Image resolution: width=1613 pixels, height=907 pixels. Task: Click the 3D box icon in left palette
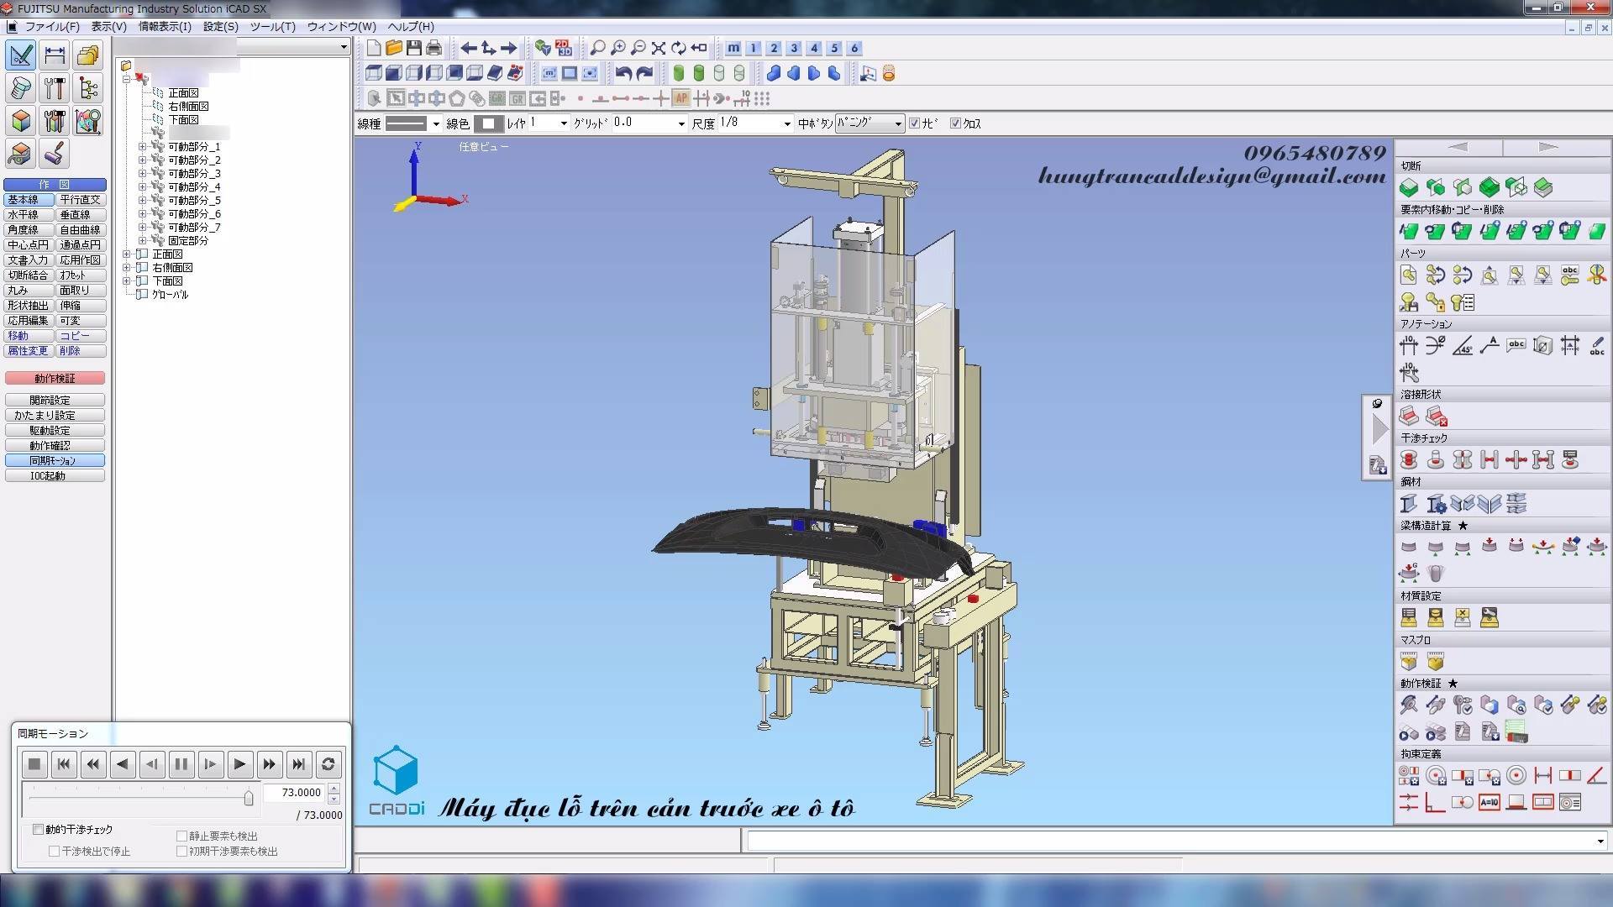(x=21, y=121)
